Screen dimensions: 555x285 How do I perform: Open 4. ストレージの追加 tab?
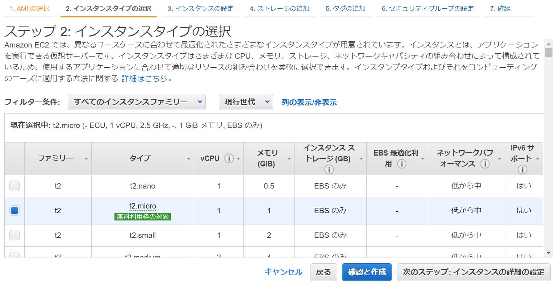point(280,8)
